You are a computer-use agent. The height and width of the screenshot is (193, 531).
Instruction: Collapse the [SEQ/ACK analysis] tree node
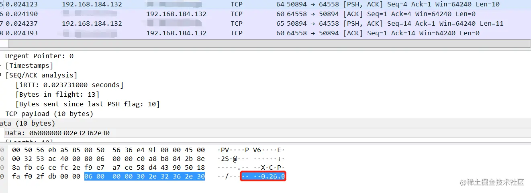tap(1, 75)
